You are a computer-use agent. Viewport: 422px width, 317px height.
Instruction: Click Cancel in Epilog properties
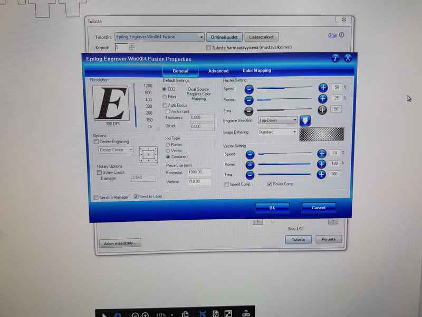(319, 208)
